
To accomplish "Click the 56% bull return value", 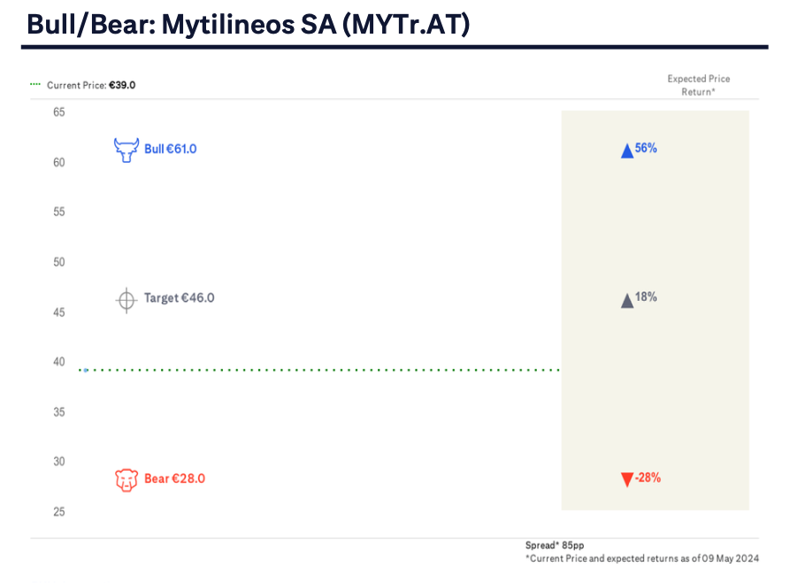I will [646, 149].
